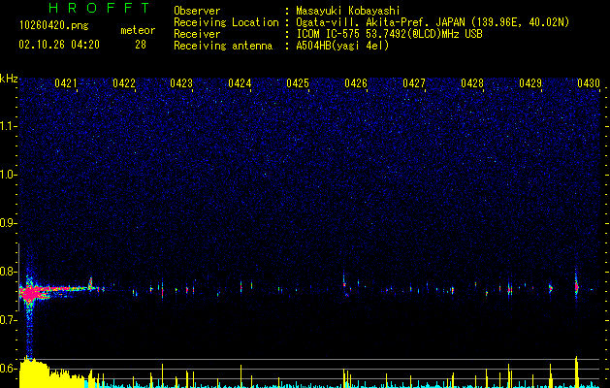Image resolution: width=610 pixels, height=388 pixels.
Task: Click the 1.0 kHz axis label
Action: click(x=9, y=175)
